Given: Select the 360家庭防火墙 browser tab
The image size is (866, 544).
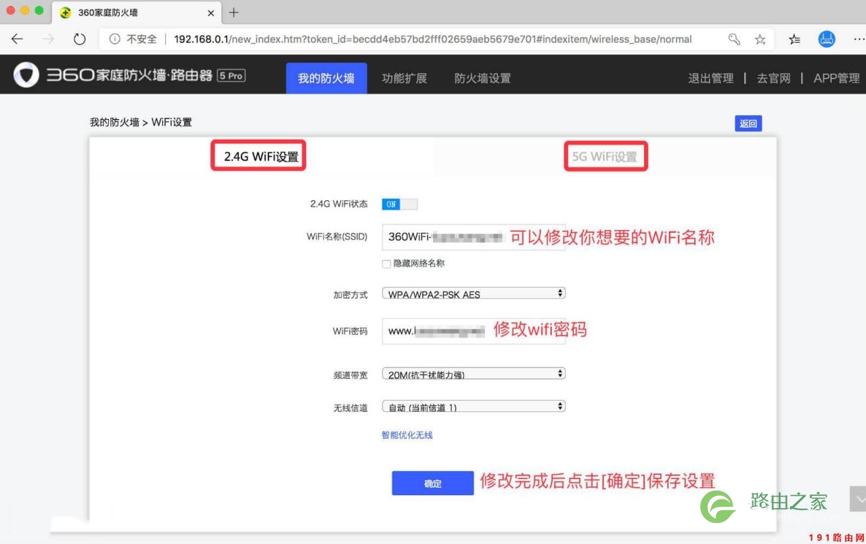Looking at the screenshot, I should pyautogui.click(x=135, y=13).
